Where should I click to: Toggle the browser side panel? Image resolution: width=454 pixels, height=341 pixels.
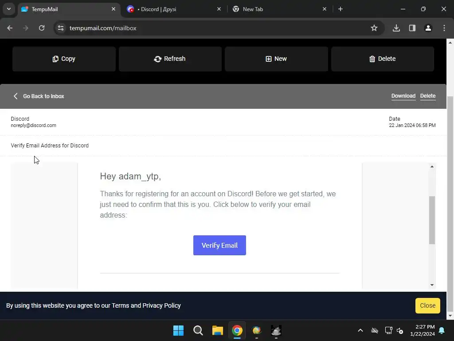click(412, 28)
